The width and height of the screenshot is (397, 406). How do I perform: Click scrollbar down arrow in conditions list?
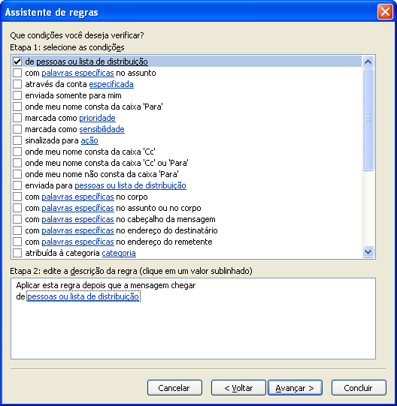click(x=368, y=251)
